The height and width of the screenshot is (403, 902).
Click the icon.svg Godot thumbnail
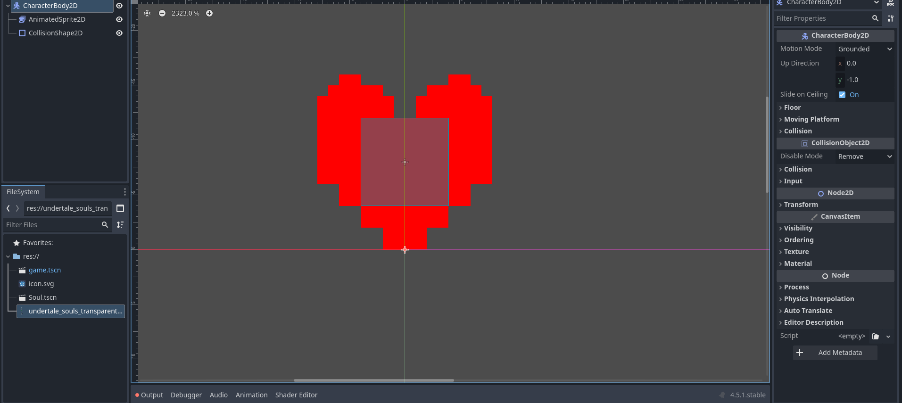22,284
